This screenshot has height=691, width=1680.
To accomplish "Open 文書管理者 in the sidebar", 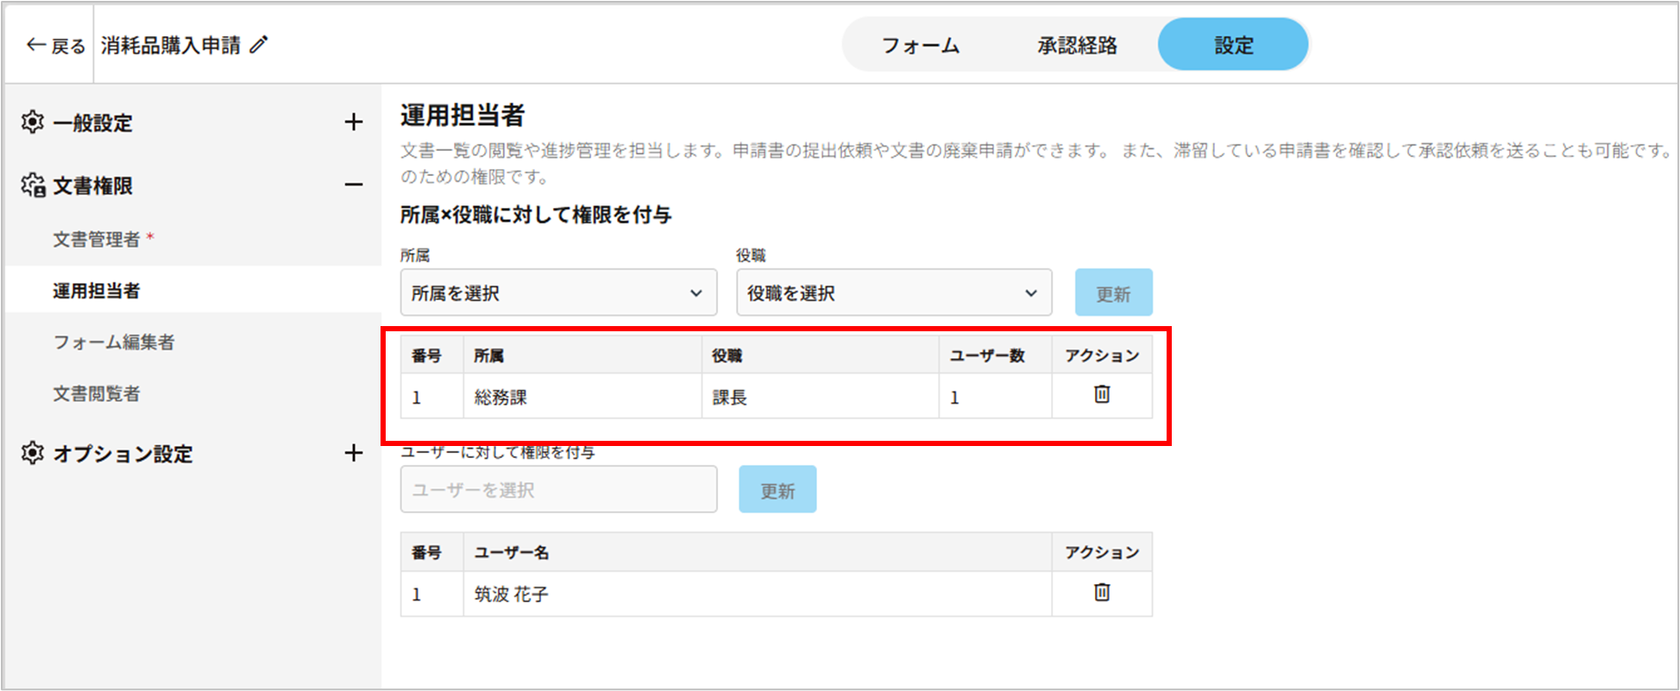I will point(97,240).
